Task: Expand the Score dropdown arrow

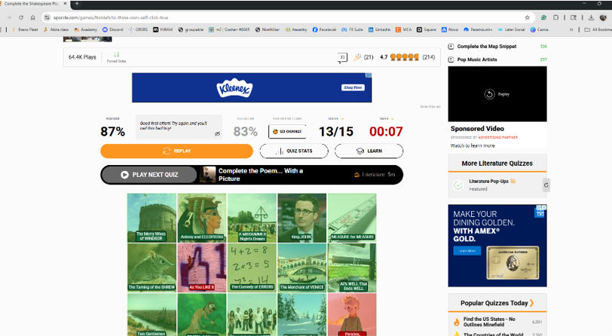Action: coord(342,118)
